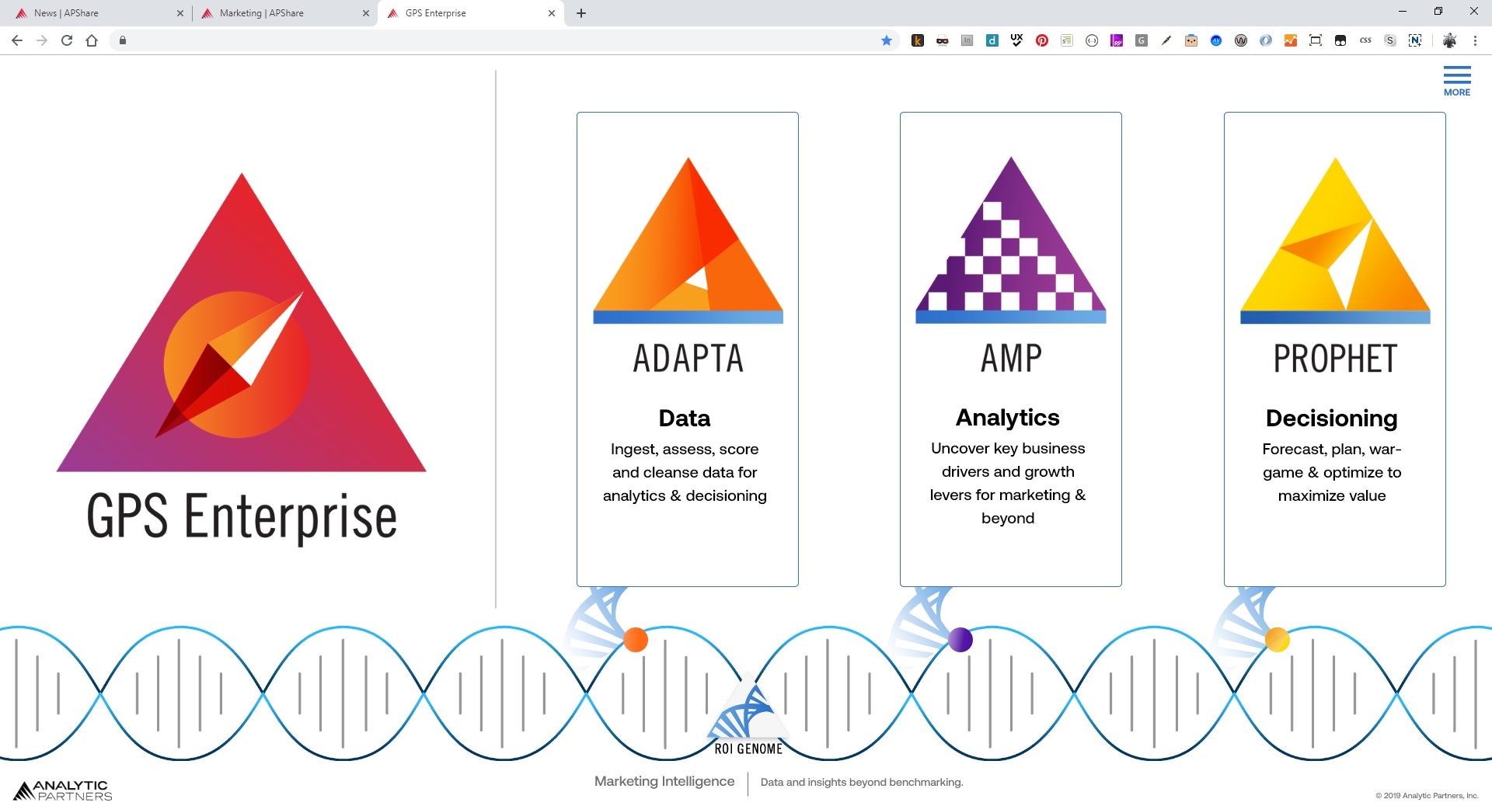Screen dimensions: 1492x806
Task: Click 'Data and insights beyond benchmarking.' text
Action: pos(862,782)
